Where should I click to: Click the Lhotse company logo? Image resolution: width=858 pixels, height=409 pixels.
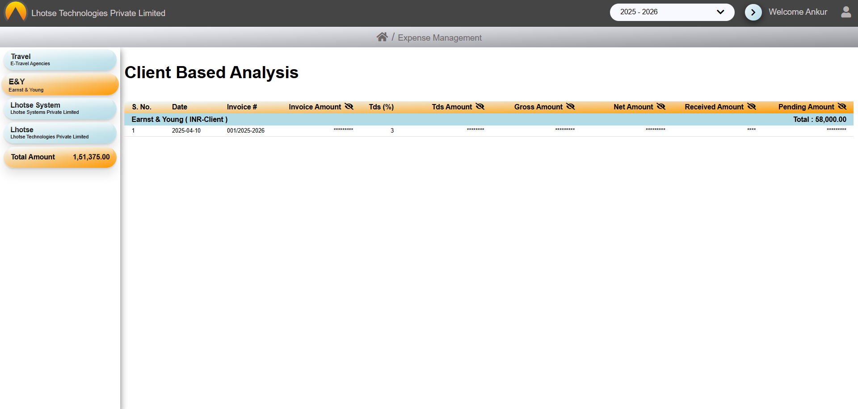click(x=16, y=12)
